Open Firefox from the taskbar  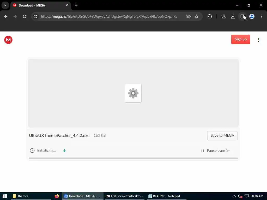pyautogui.click(x=57, y=196)
